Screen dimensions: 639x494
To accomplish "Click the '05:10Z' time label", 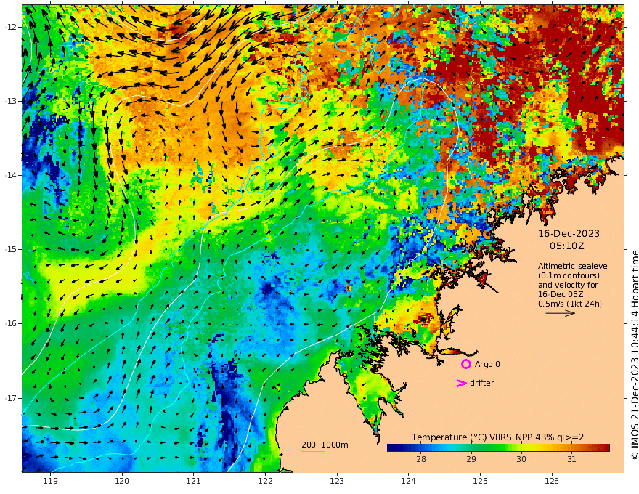I will (567, 246).
